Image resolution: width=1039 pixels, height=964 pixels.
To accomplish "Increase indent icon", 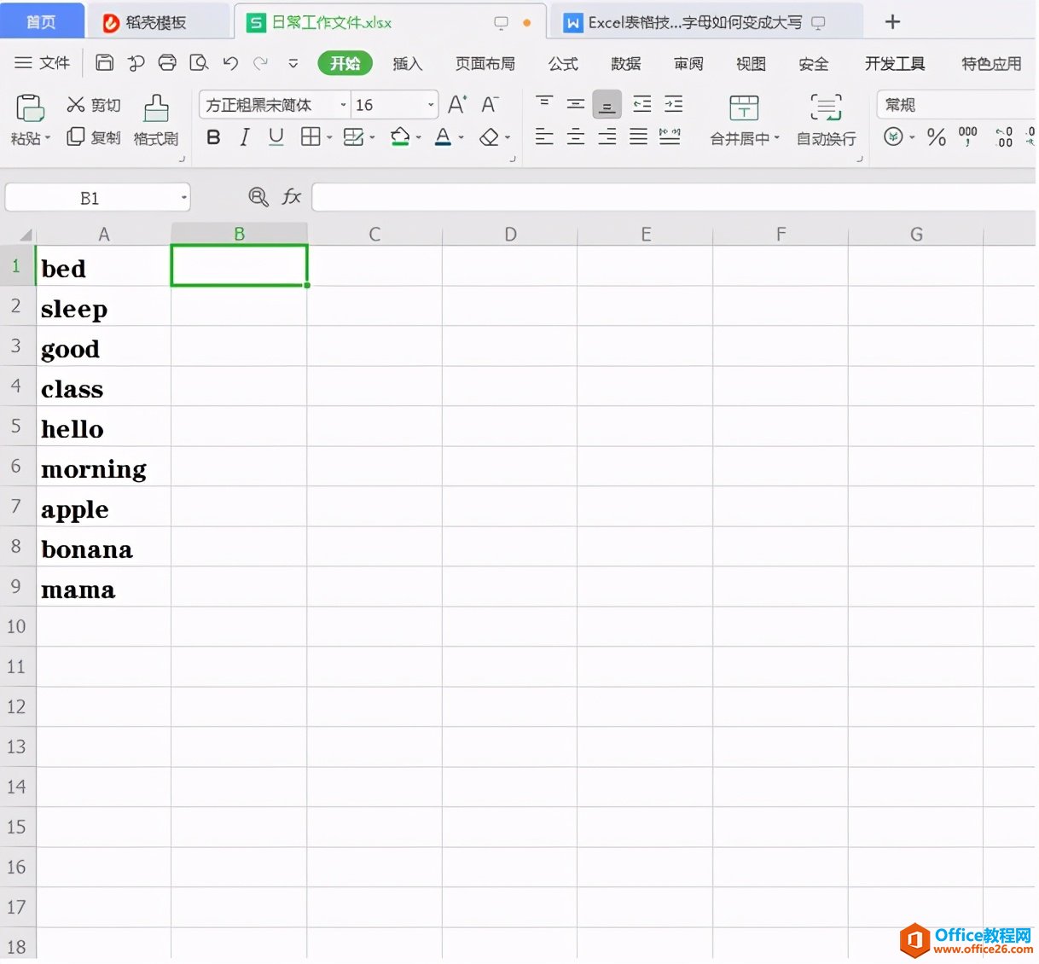I will [674, 104].
